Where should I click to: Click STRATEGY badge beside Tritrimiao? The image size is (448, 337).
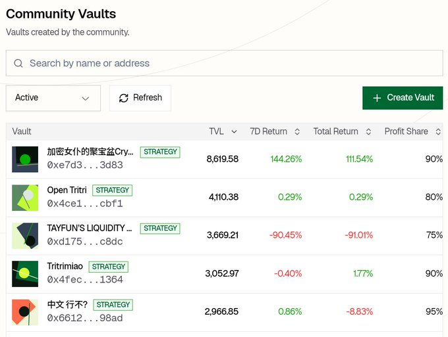pos(108,267)
